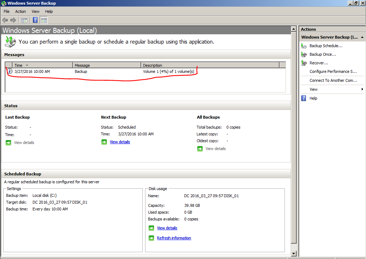Click the Messages section header
This screenshot has height=259, width=366.
pyautogui.click(x=146, y=55)
